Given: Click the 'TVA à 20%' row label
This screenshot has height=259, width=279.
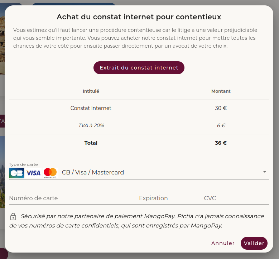Looking at the screenshot, I should point(91,126).
